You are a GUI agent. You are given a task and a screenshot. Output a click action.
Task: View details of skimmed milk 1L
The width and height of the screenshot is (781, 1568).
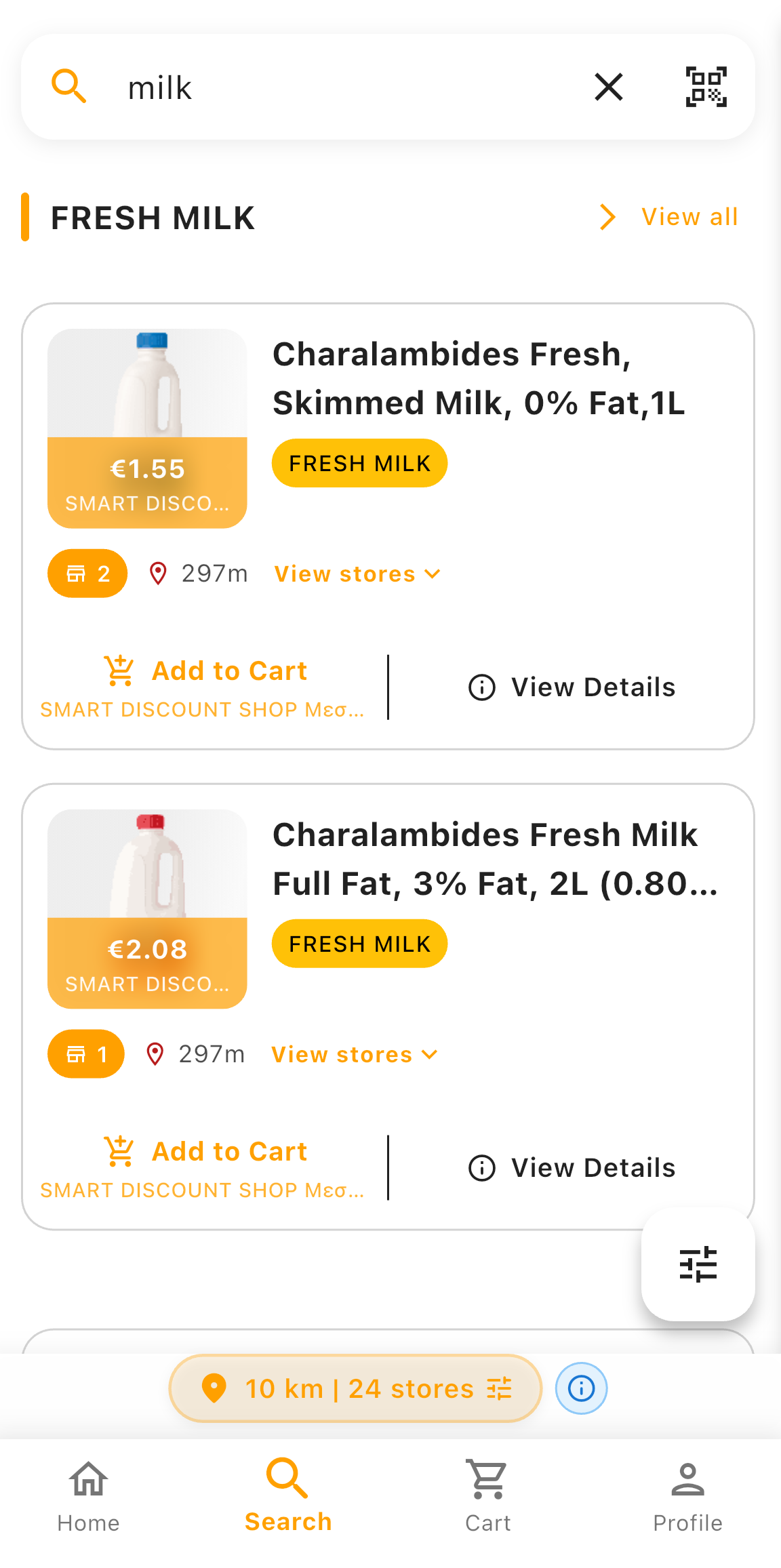point(572,687)
